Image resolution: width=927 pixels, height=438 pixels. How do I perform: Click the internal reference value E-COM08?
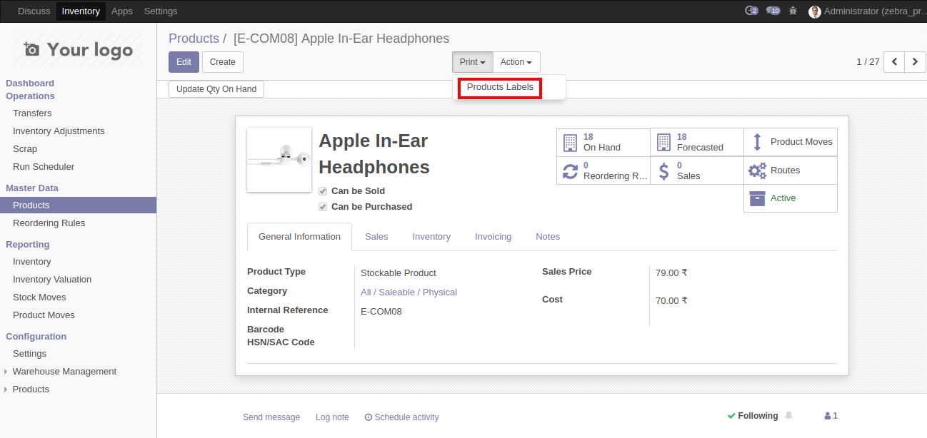click(x=381, y=312)
